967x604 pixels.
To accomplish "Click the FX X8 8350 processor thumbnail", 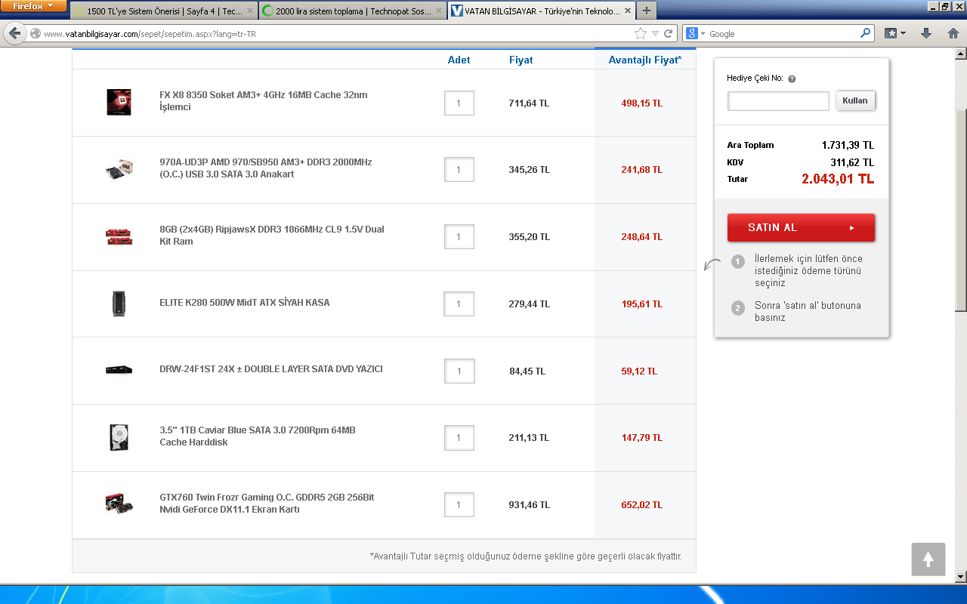I will 119,102.
